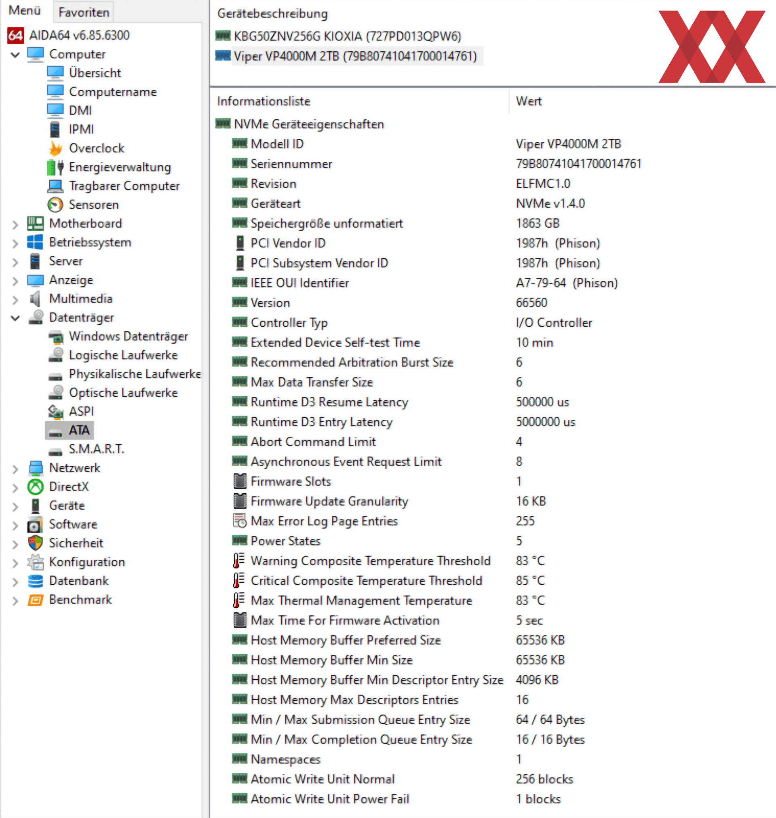Click the Power States row
Image resolution: width=776 pixels, height=818 pixels.
click(x=377, y=541)
